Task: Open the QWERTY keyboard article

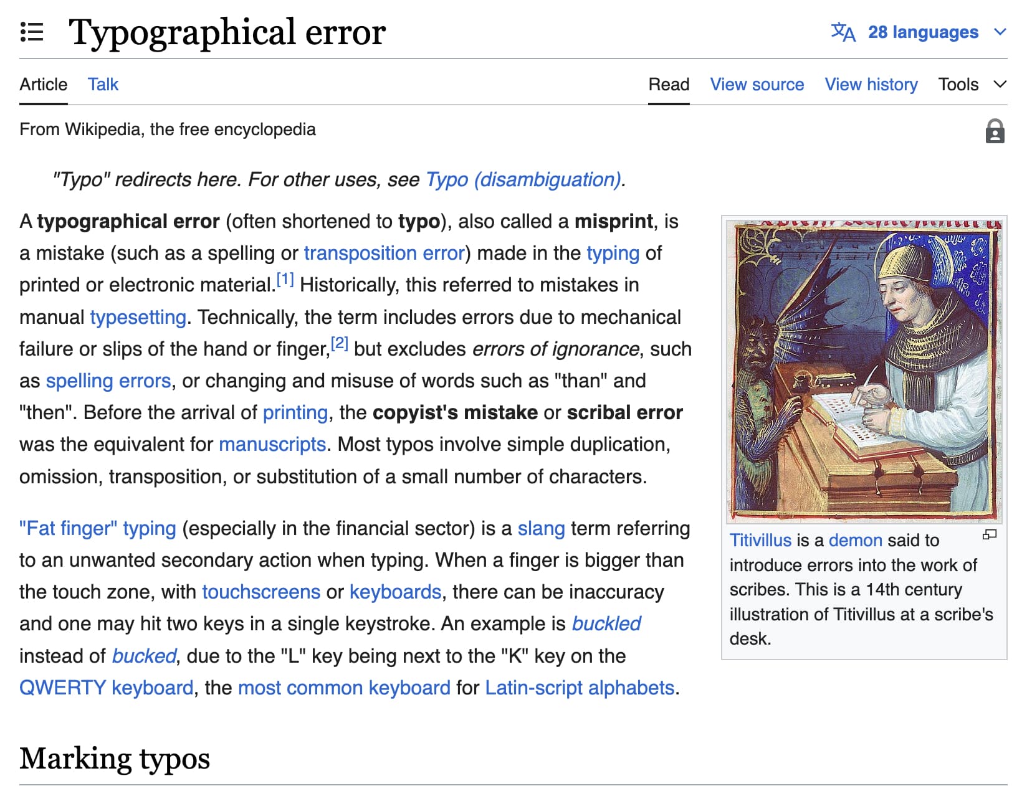Action: 106,688
